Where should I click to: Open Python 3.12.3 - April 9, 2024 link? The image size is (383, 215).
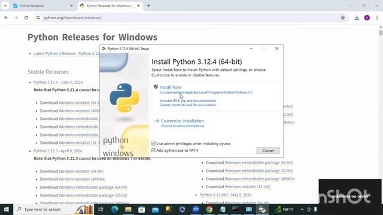click(58, 151)
